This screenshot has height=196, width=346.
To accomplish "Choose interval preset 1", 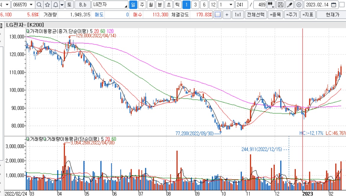I will [186, 5].
